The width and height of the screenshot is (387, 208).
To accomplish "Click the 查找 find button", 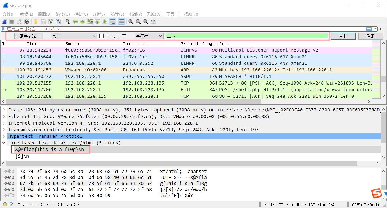I will tap(343, 36).
